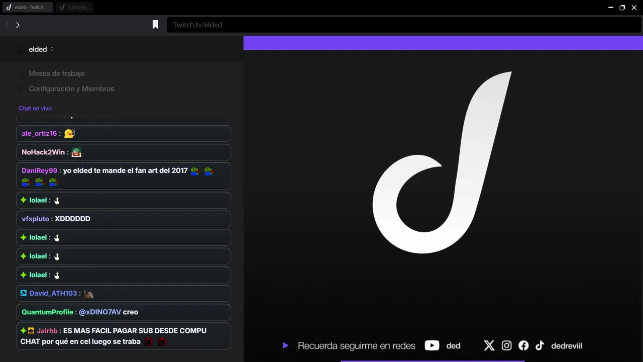This screenshot has height=362, width=643.
Task: Click the 'ded' YouTube handle text
Action: (x=453, y=346)
